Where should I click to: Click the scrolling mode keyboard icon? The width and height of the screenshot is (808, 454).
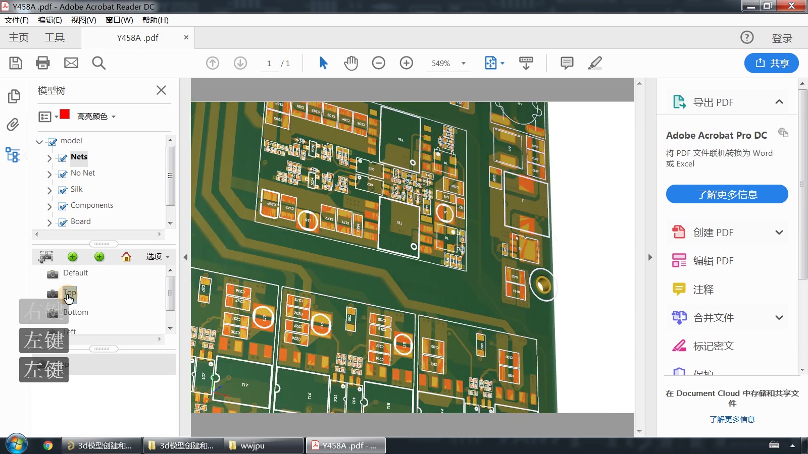click(x=526, y=63)
